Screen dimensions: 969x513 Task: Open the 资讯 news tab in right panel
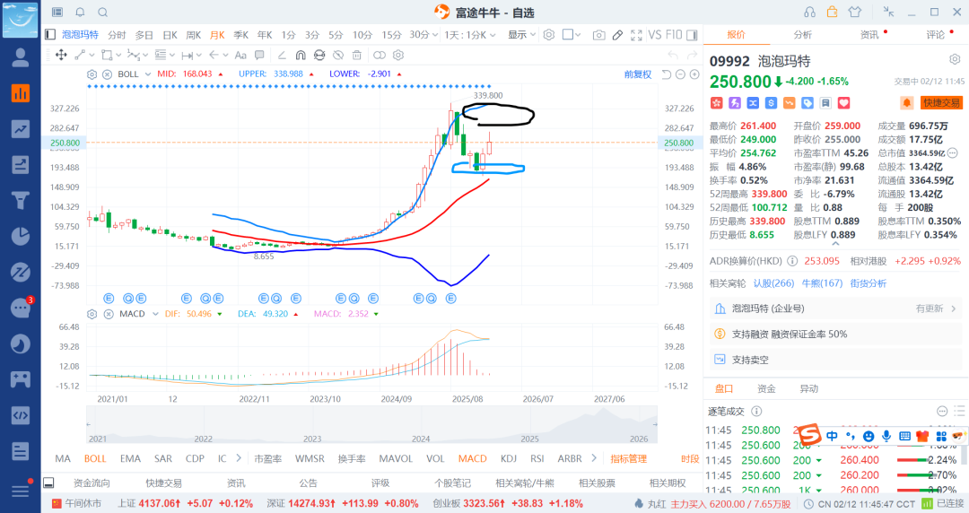pyautogui.click(x=869, y=35)
